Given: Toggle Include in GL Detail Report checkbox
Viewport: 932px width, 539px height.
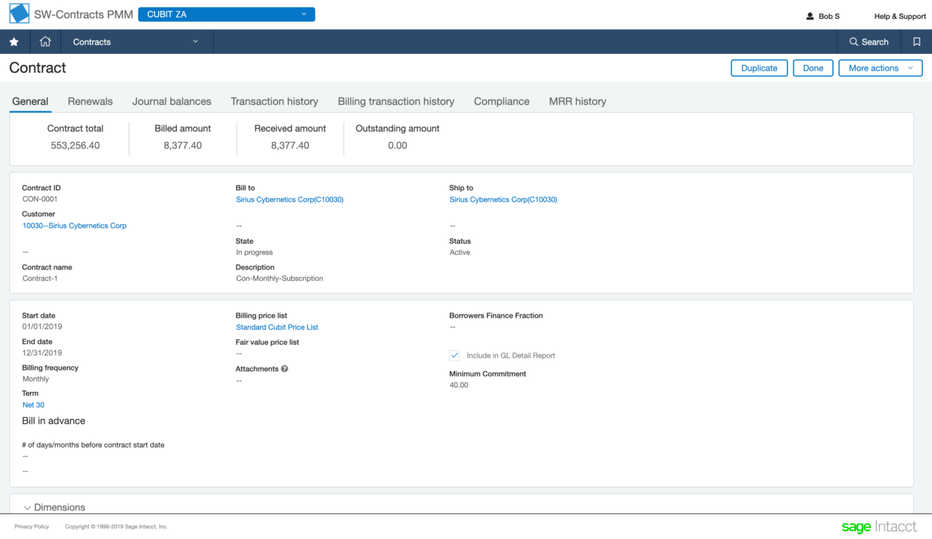Looking at the screenshot, I should [x=454, y=355].
